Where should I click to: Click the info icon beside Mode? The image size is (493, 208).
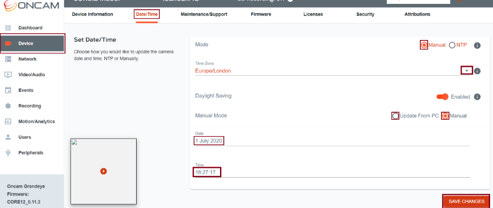coord(477,46)
